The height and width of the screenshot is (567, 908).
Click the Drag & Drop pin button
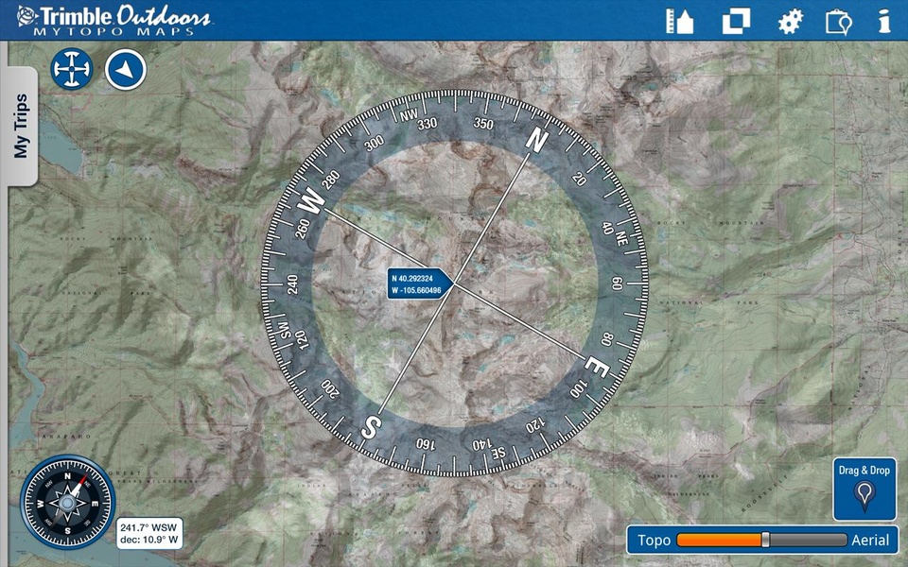point(864,490)
